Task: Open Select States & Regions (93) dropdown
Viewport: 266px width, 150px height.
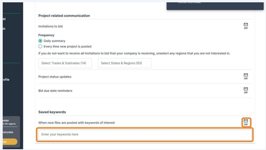Action: tap(125, 63)
